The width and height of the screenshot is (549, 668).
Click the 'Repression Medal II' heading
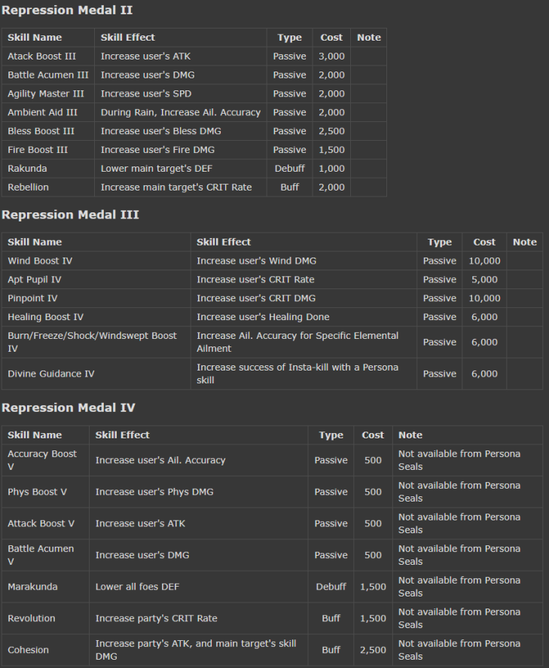click(x=67, y=11)
